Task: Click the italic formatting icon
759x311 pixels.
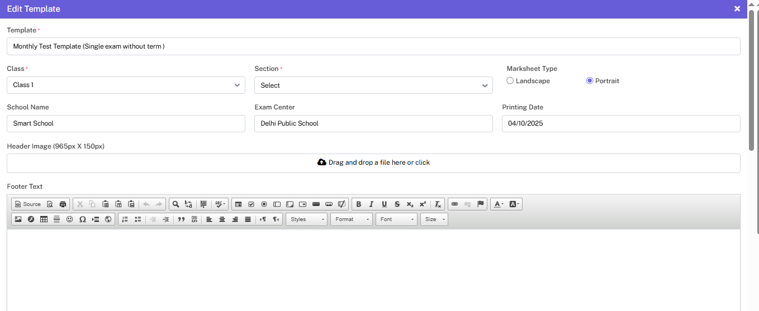Action: click(x=371, y=204)
